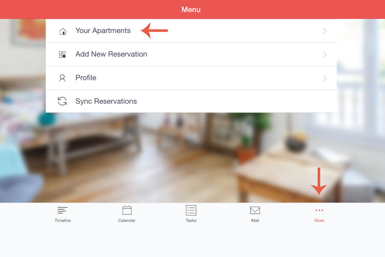The width and height of the screenshot is (385, 257).
Task: Switch to the Timeline tab label
Action: [63, 221]
